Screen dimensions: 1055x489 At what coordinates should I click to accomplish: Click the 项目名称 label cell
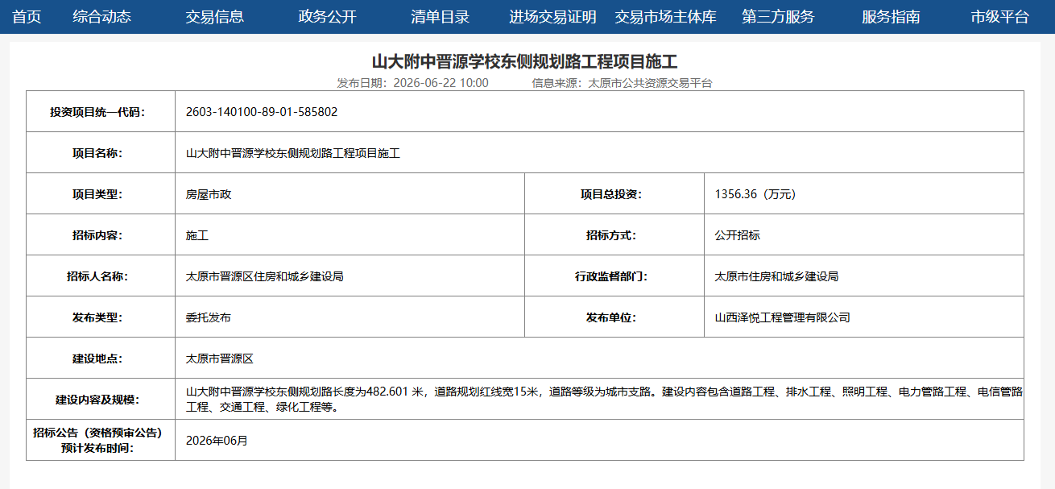point(101,153)
